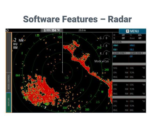Click the 1.5 range ring label
The width and height of the screenshot is (152, 131).
point(82,90)
